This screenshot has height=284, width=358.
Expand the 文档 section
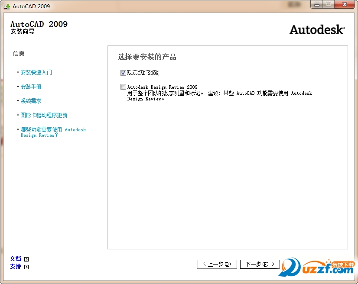tap(15, 259)
